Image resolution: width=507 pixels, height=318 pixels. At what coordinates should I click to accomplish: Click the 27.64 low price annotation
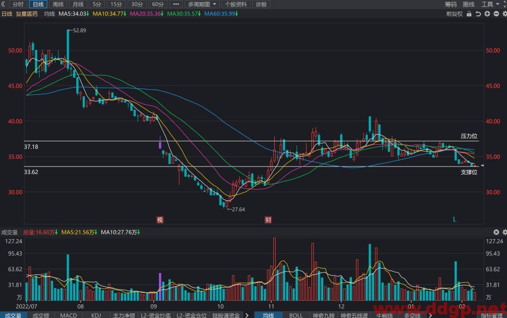(238, 210)
